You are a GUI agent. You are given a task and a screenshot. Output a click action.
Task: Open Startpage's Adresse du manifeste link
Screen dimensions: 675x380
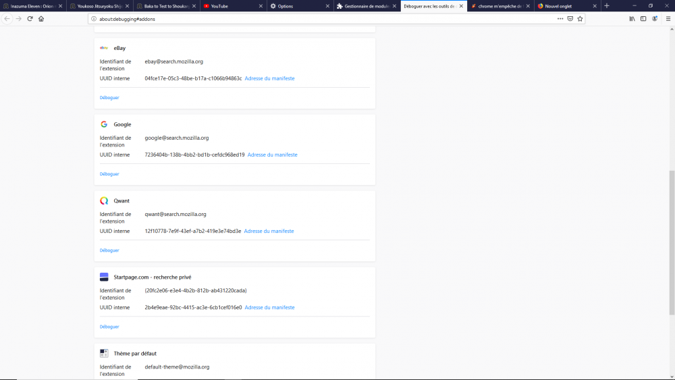pos(269,307)
